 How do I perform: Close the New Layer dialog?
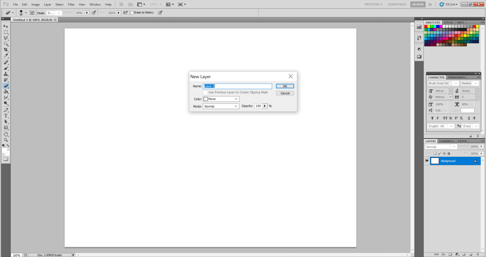click(290, 76)
